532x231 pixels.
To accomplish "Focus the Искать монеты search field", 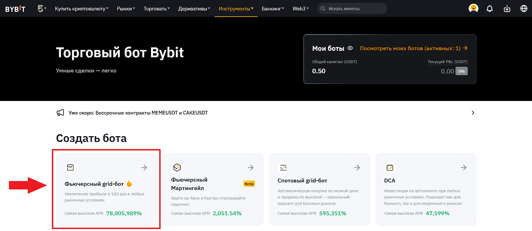I will tap(352, 9).
